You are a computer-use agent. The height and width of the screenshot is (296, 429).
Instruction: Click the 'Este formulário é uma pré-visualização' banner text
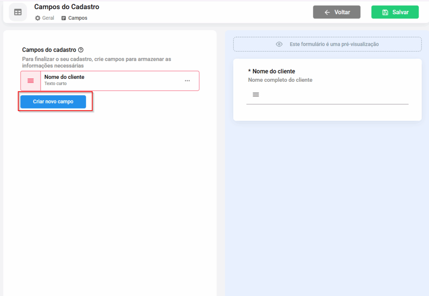(334, 44)
